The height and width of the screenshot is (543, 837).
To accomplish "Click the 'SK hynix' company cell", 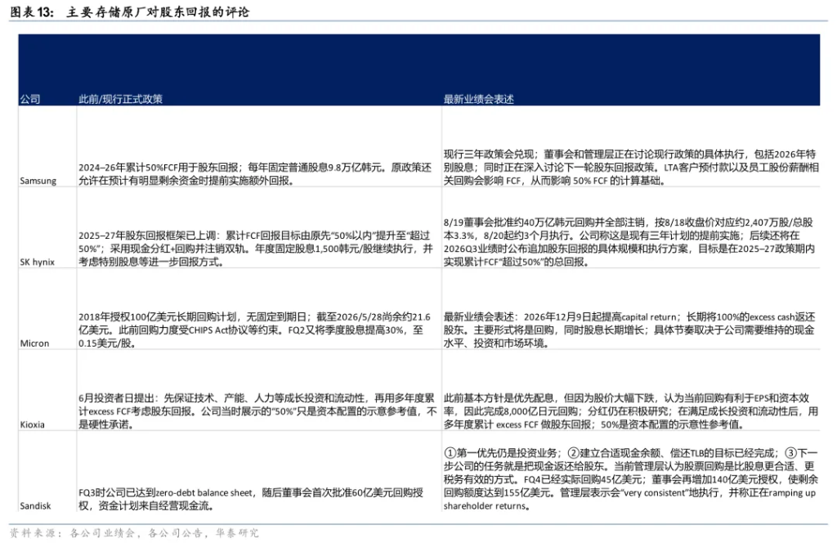I will click(x=37, y=262).
